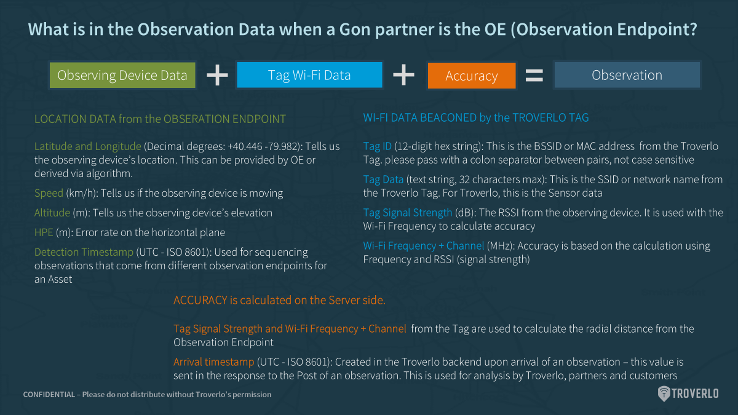The width and height of the screenshot is (738, 415).
Task: Click the Arrival timestamp term
Action: (213, 362)
